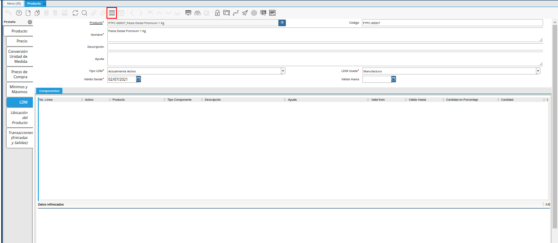
Task: Click the Datos refrescados status text
Action: [51, 205]
